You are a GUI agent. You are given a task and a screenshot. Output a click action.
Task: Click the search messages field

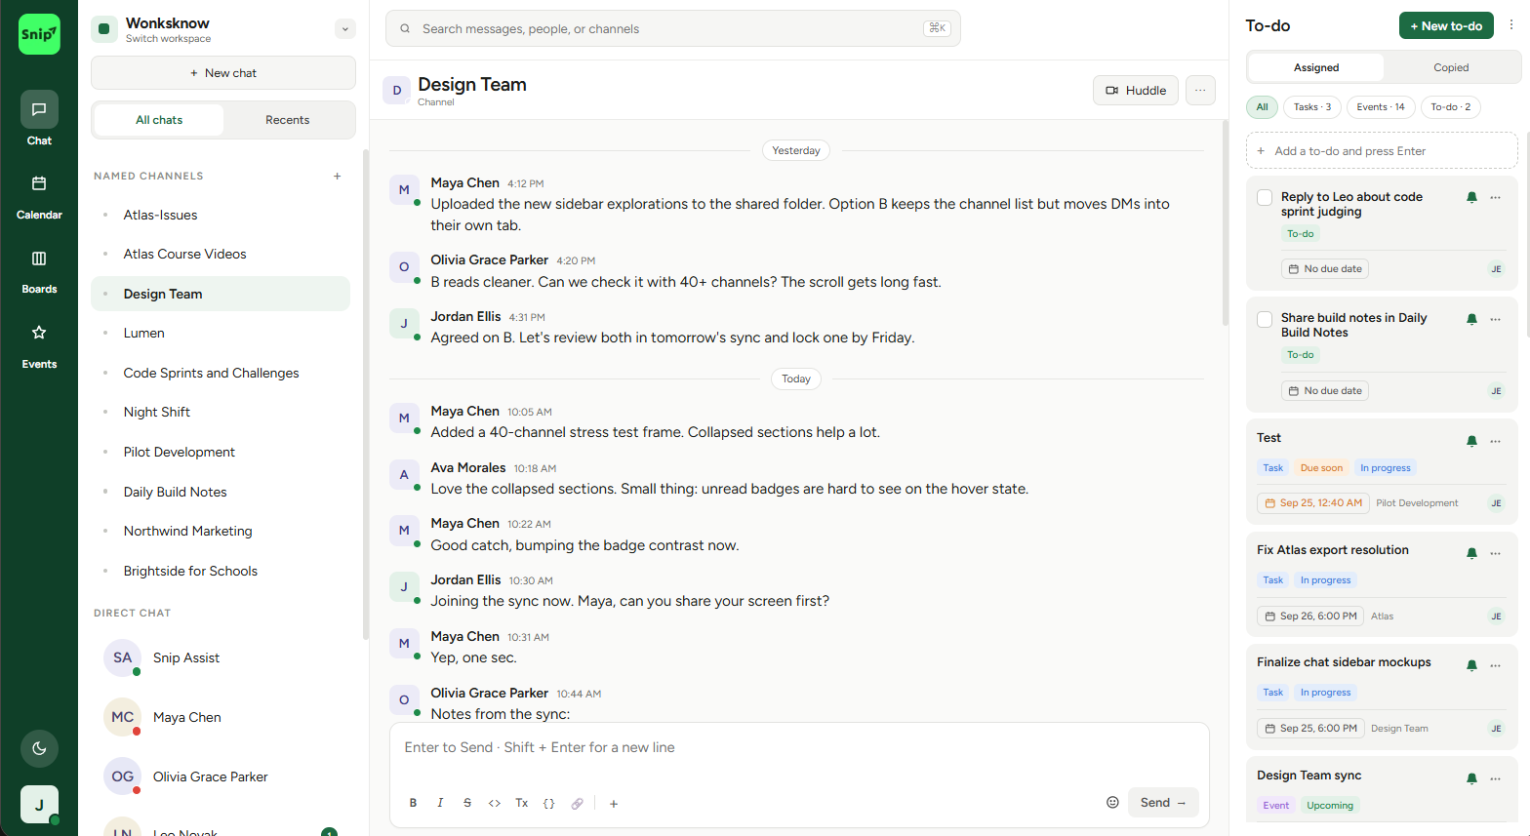673,28
